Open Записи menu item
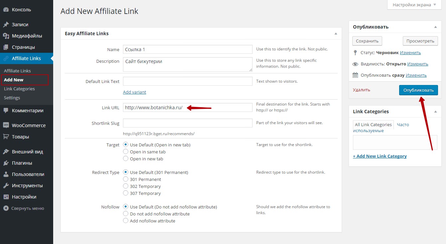The width and height of the screenshot is (446, 244). point(27,25)
